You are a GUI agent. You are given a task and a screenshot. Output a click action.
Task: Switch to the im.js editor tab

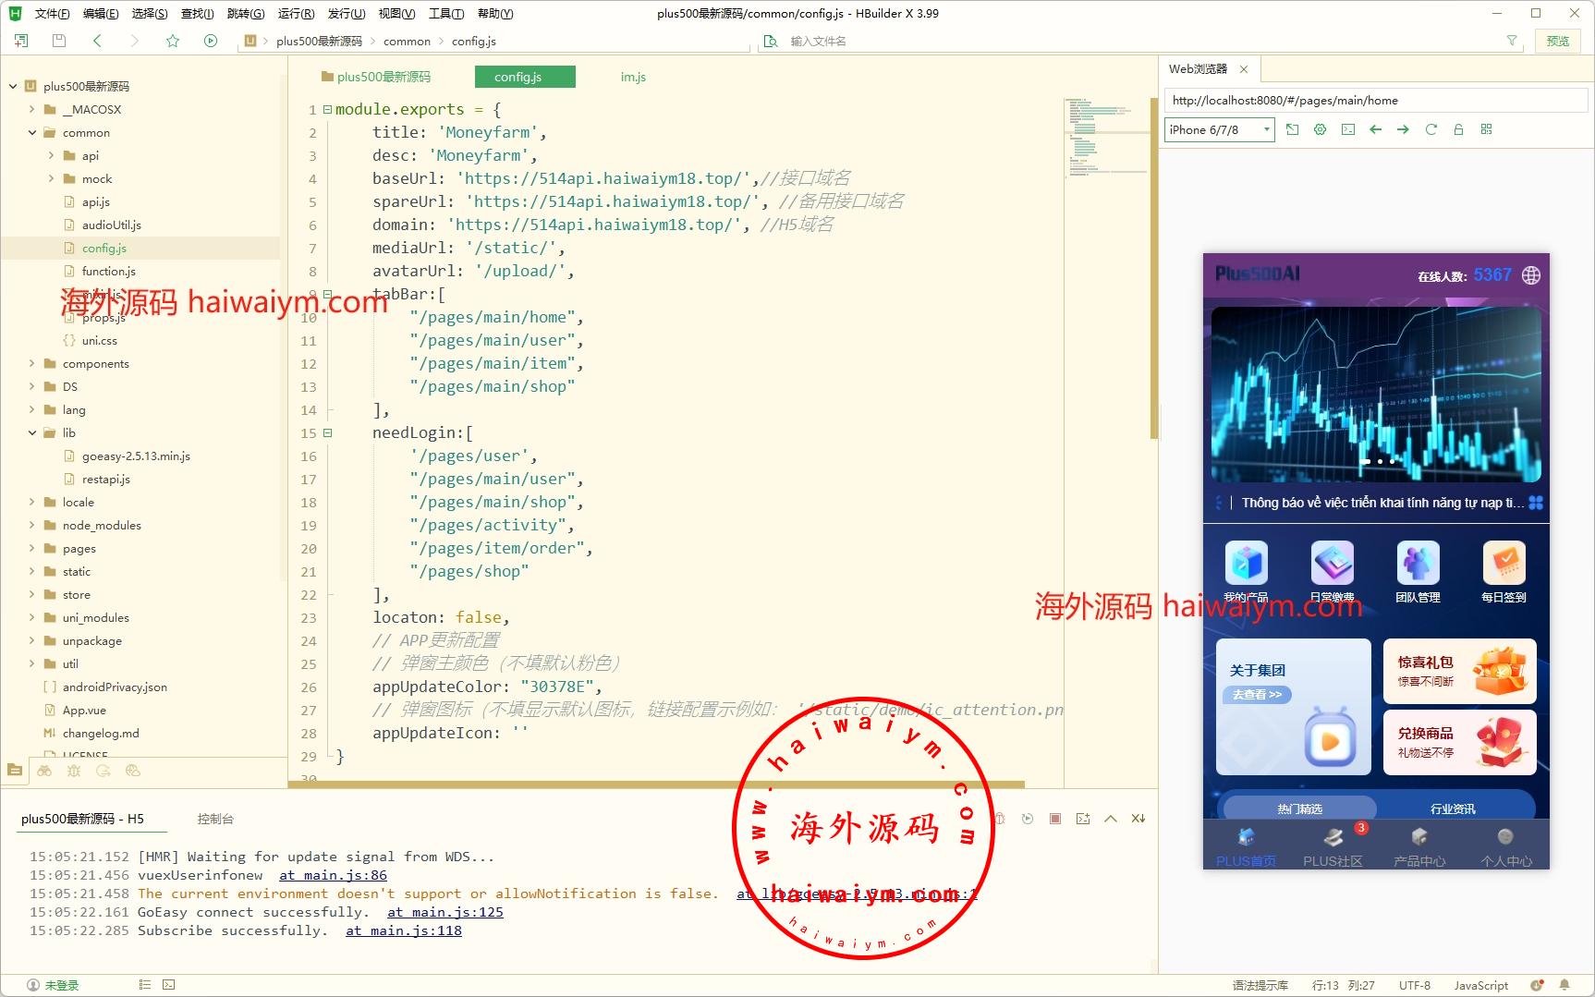(633, 77)
